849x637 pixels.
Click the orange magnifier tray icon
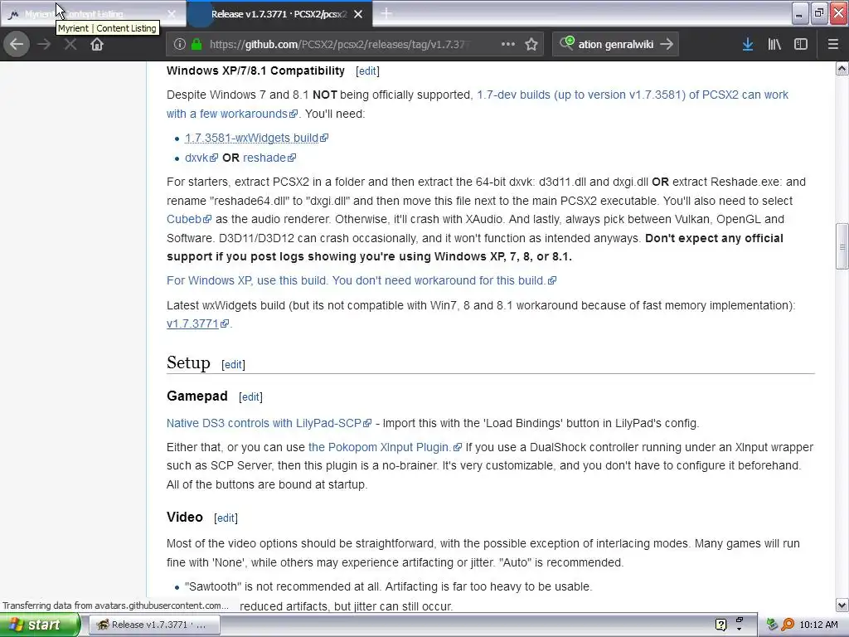(x=788, y=625)
